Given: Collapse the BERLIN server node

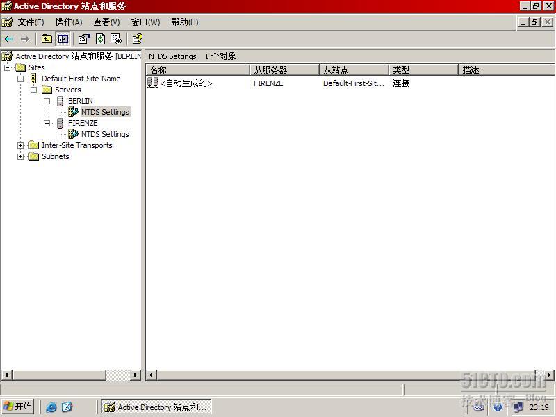Looking at the screenshot, I should pos(47,101).
